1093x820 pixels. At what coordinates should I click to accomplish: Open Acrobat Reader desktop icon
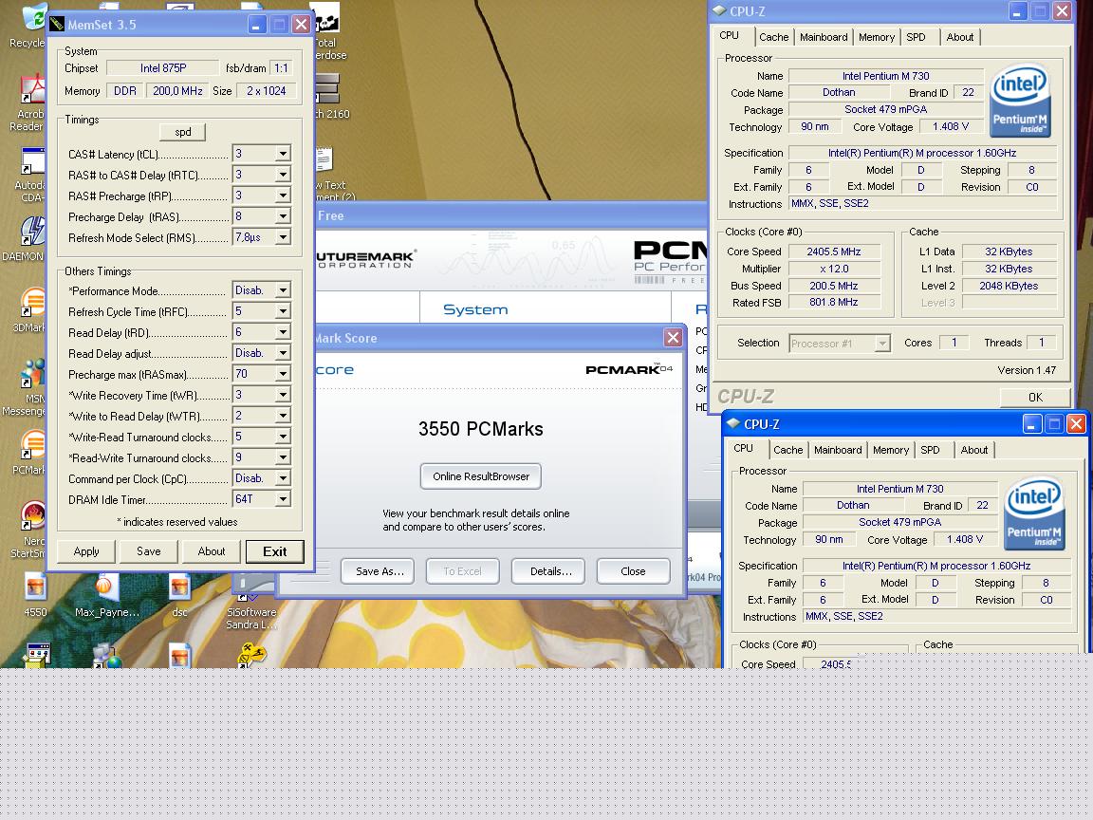(x=32, y=88)
